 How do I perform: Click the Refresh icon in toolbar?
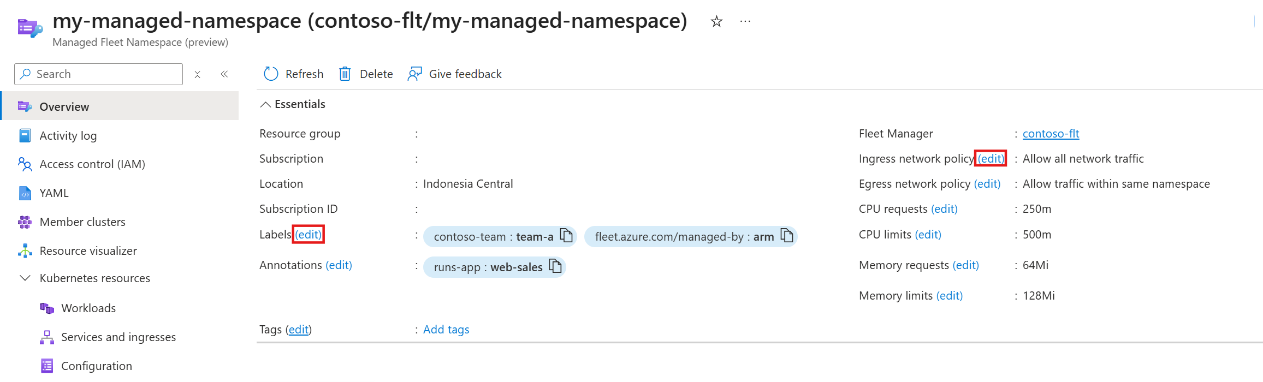[x=271, y=74]
